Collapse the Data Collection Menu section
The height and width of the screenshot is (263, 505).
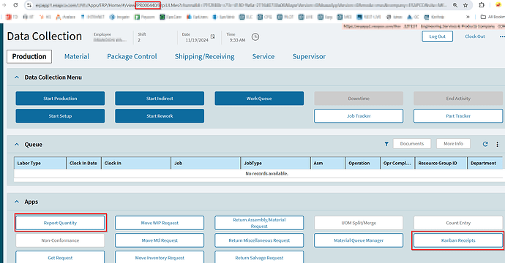pos(17,77)
